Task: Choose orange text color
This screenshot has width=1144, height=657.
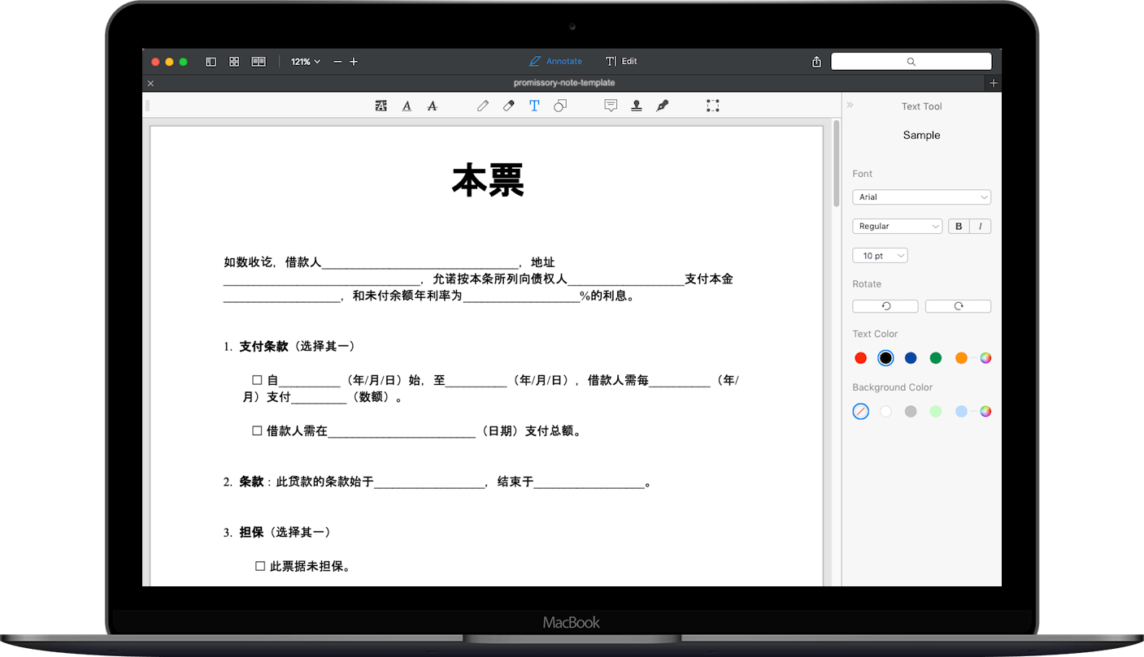Action: click(x=961, y=358)
